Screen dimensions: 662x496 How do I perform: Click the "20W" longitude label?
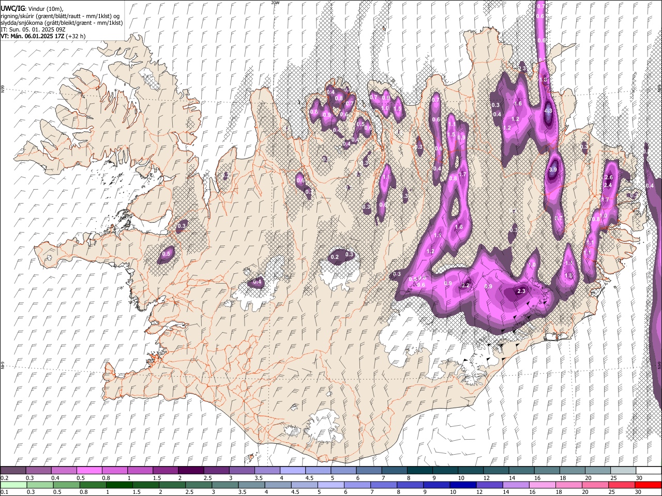(275, 3)
